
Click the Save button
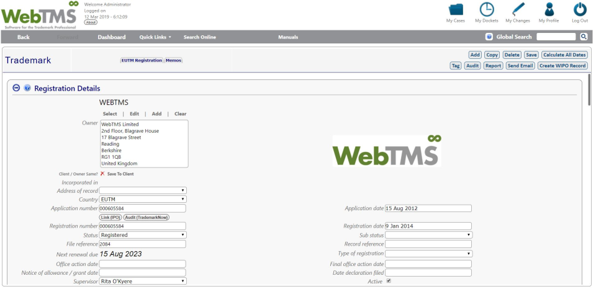[x=531, y=55]
